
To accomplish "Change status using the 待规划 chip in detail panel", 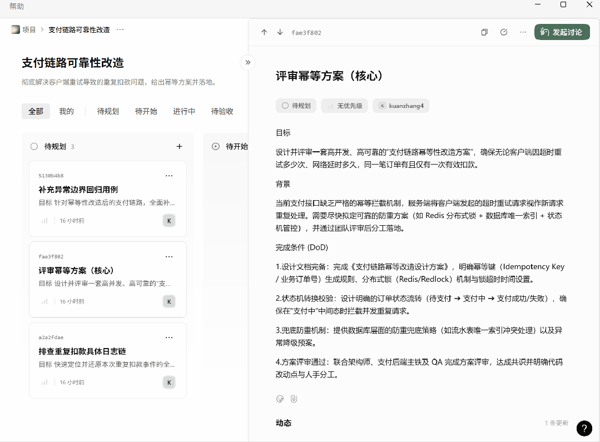I will point(296,106).
